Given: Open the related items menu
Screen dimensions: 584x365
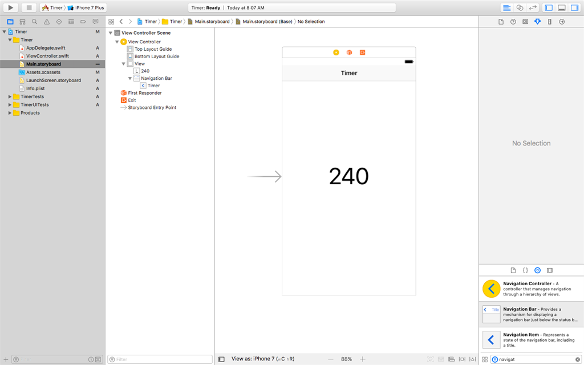Looking at the screenshot, I should [111, 22].
